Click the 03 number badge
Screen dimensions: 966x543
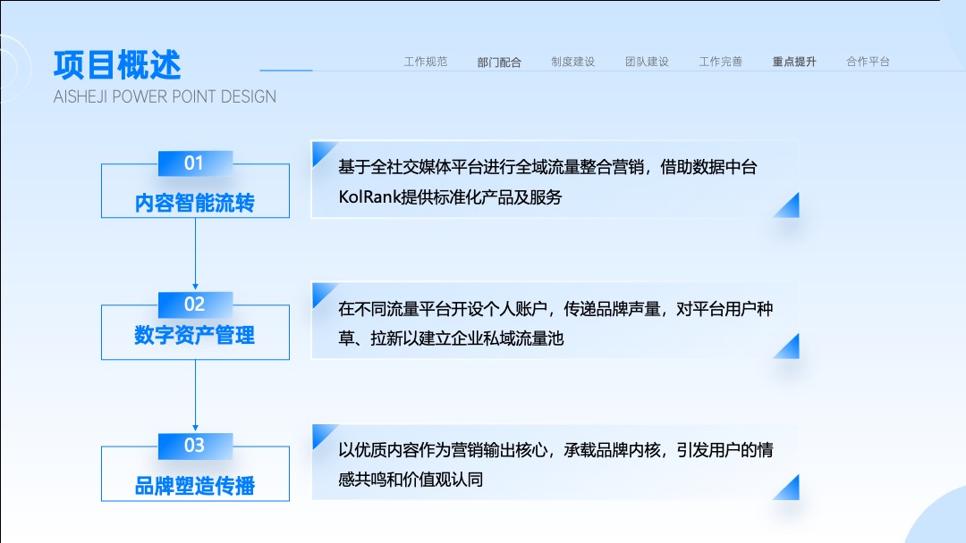tap(195, 446)
